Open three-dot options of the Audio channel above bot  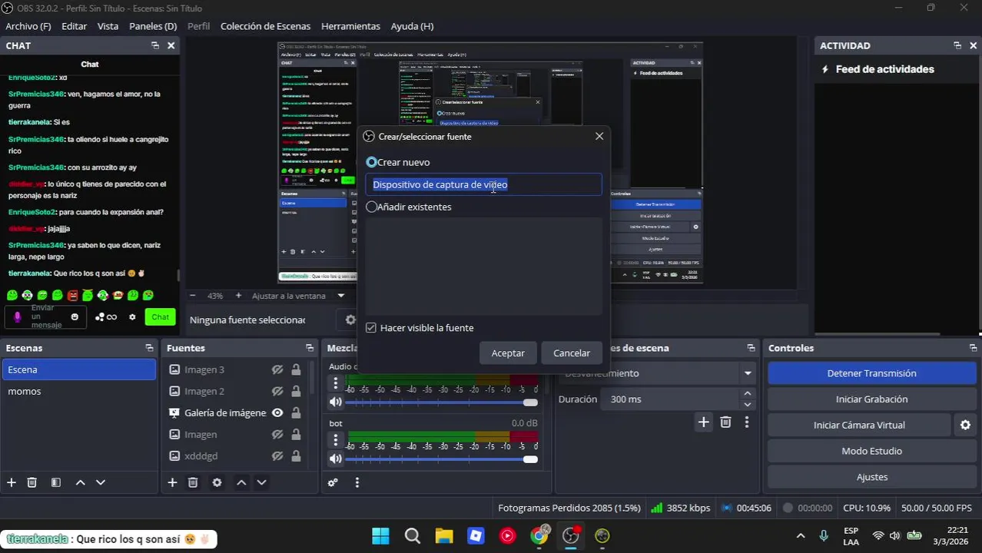tap(335, 383)
